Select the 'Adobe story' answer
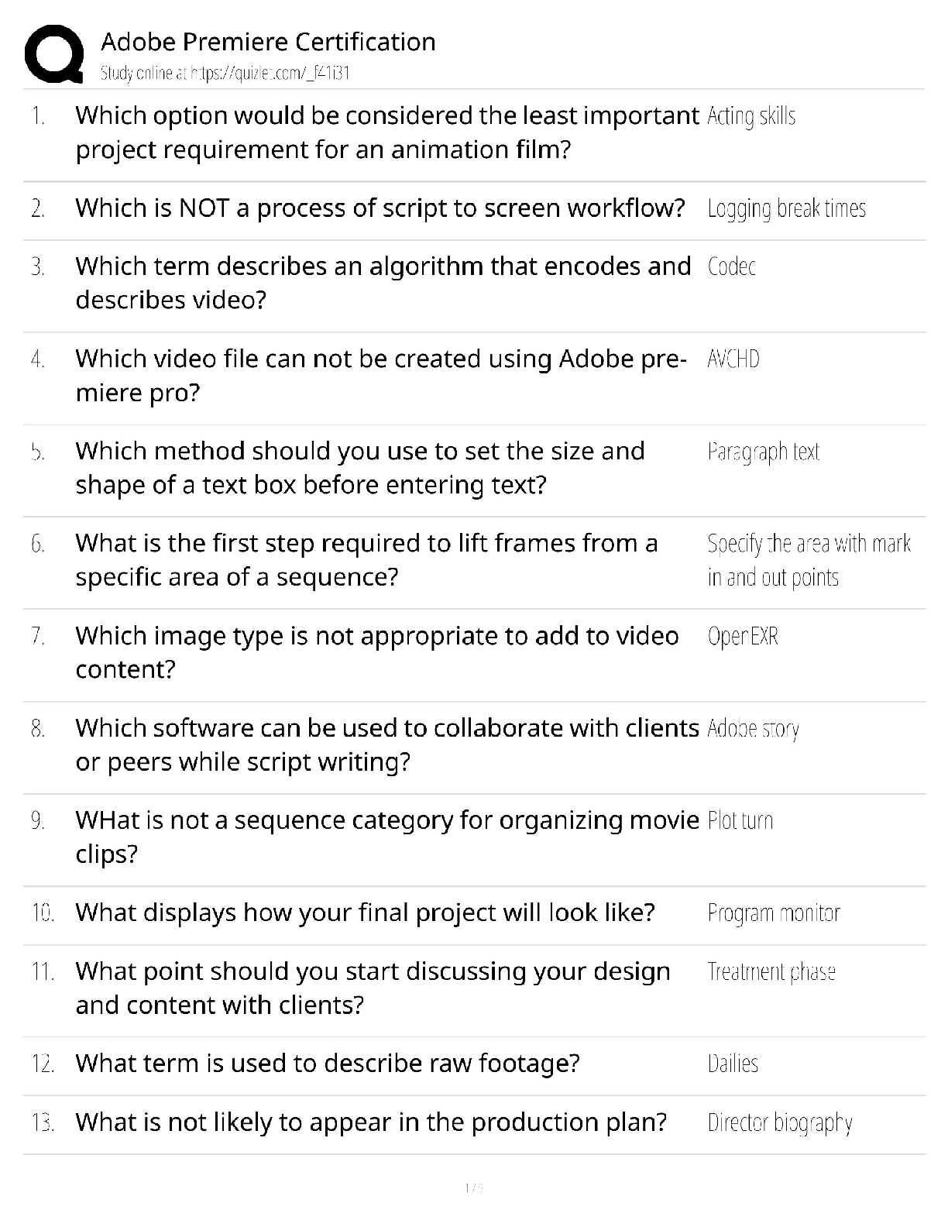948x1227 pixels. (x=753, y=729)
